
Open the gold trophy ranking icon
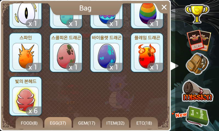(x=197, y=13)
